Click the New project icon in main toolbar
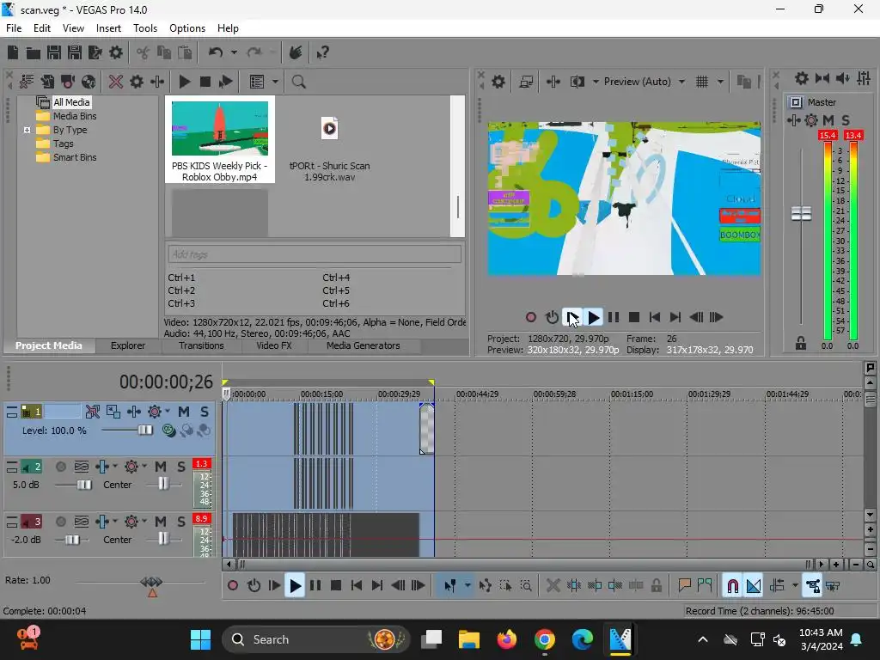Screen dimensions: 880x660 (x=13, y=52)
